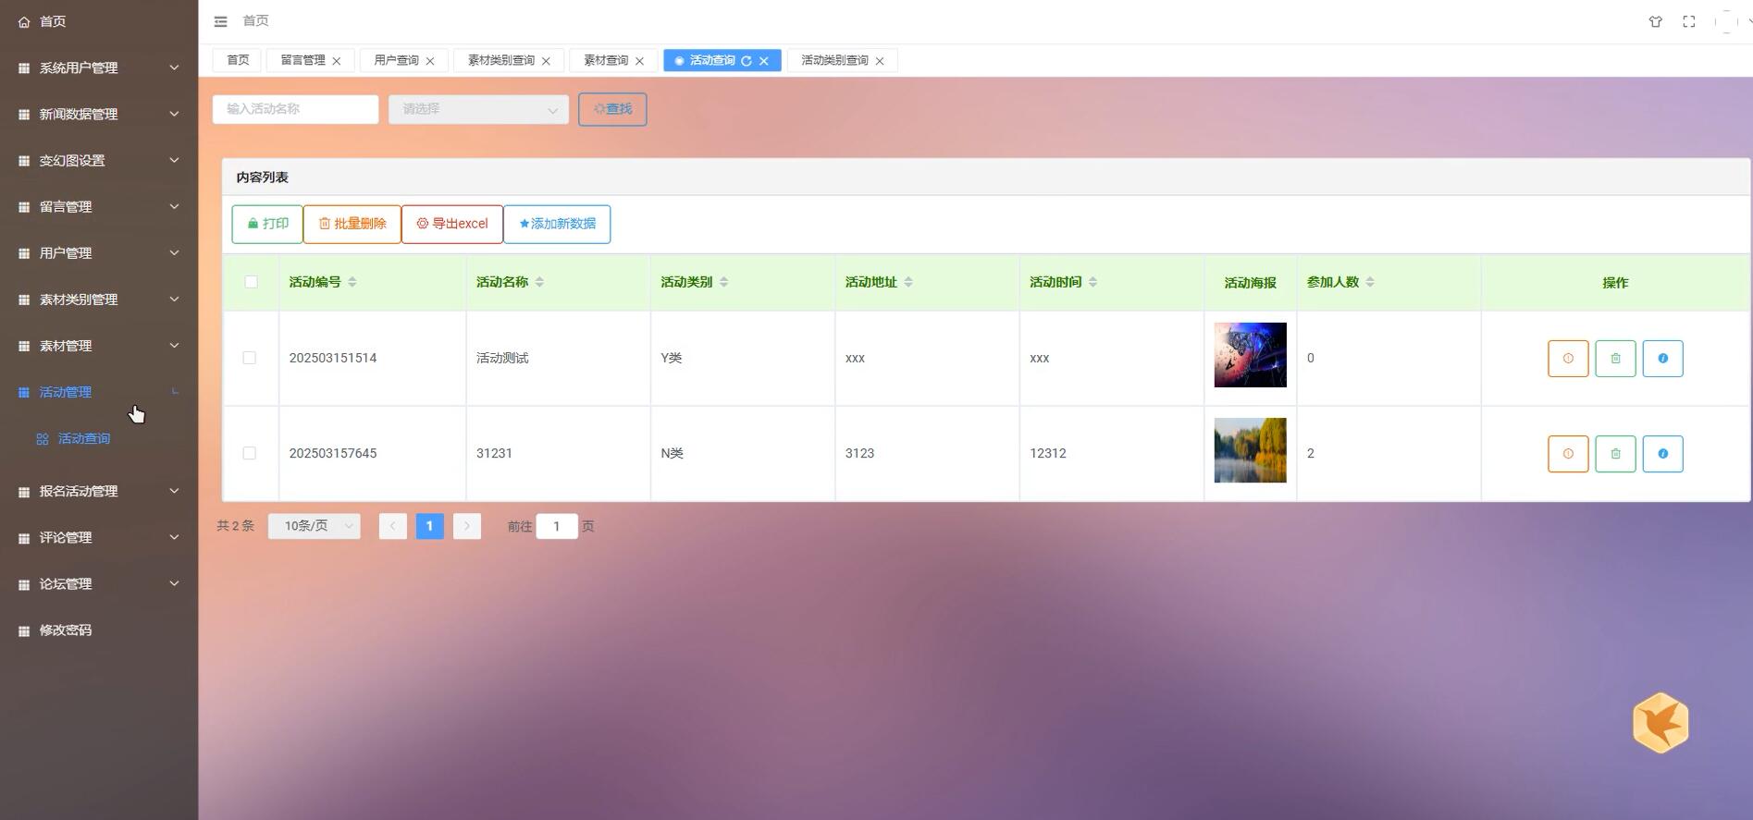
Task: Open 活动查询 submenu in sidebar
Action: [x=83, y=438]
